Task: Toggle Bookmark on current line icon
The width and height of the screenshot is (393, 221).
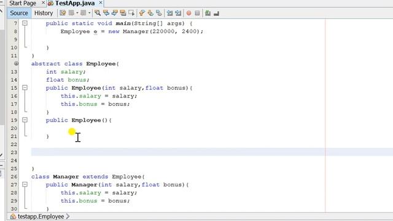Action: tap(159, 13)
